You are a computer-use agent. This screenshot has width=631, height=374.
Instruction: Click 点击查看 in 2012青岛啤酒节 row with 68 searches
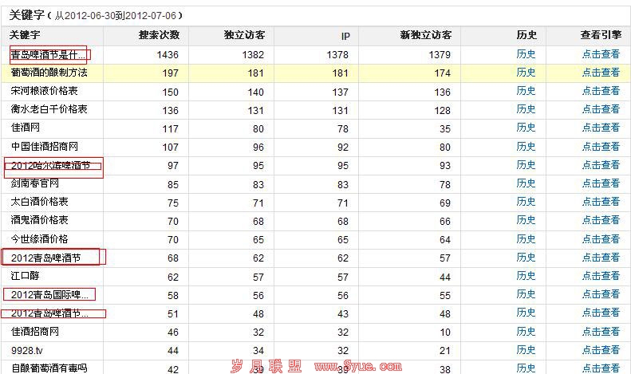[601, 258]
